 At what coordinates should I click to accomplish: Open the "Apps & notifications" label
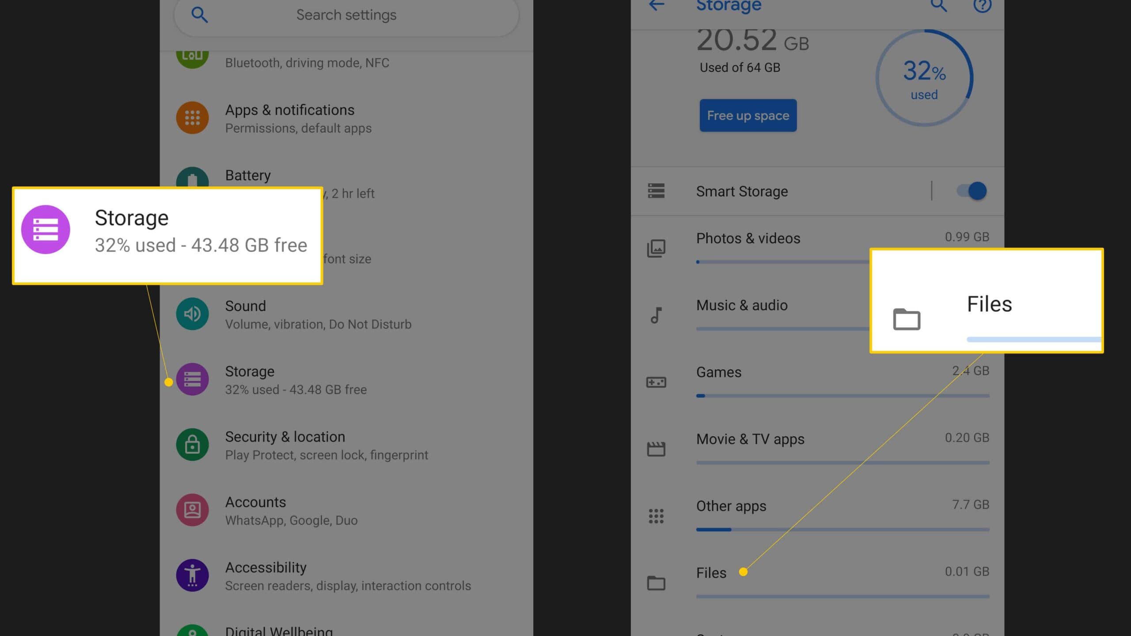(290, 110)
